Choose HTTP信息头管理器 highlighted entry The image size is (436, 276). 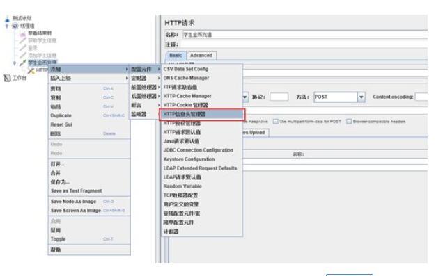coord(202,114)
